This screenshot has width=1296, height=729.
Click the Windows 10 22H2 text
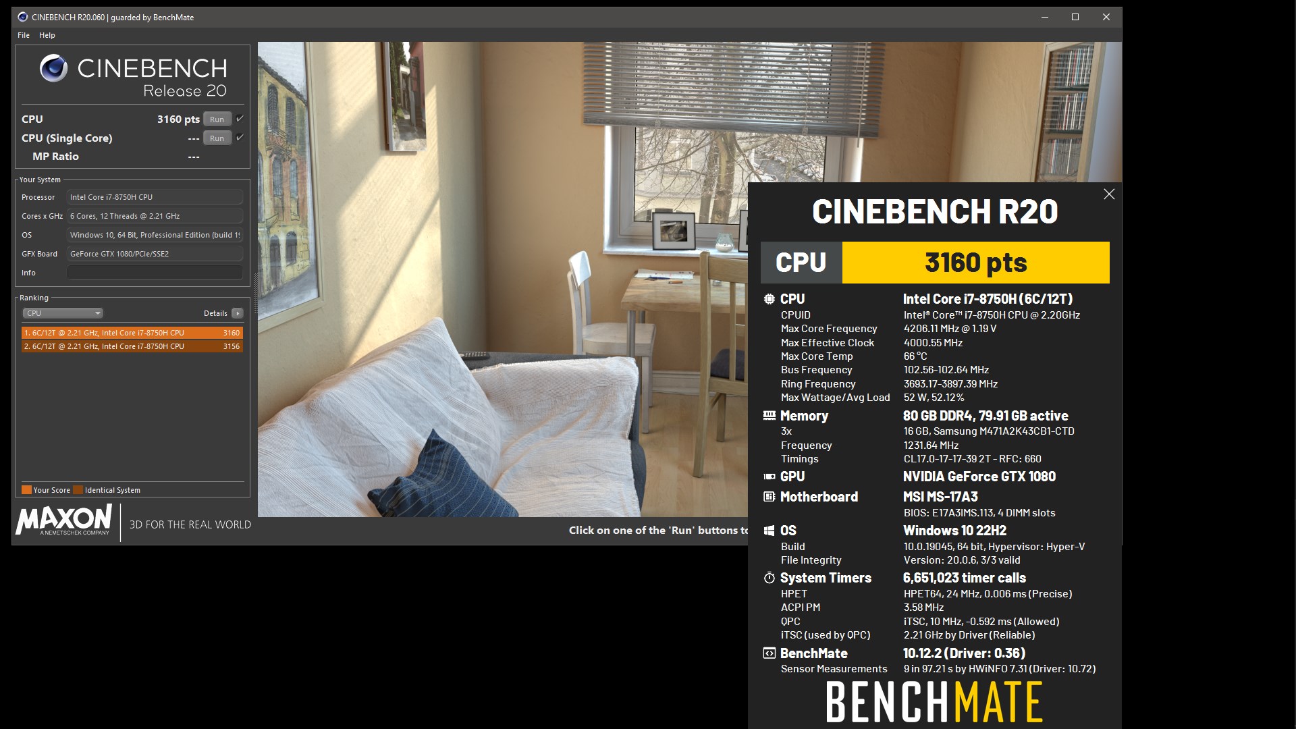point(954,531)
